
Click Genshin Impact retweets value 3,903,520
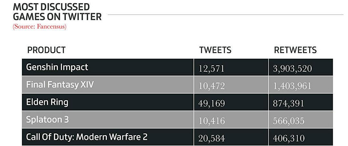click(x=292, y=69)
